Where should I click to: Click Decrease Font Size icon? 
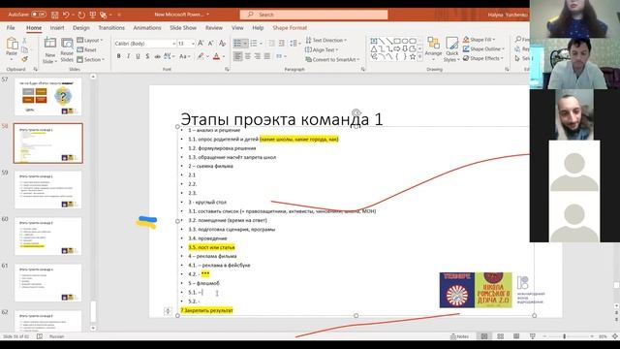211,44
